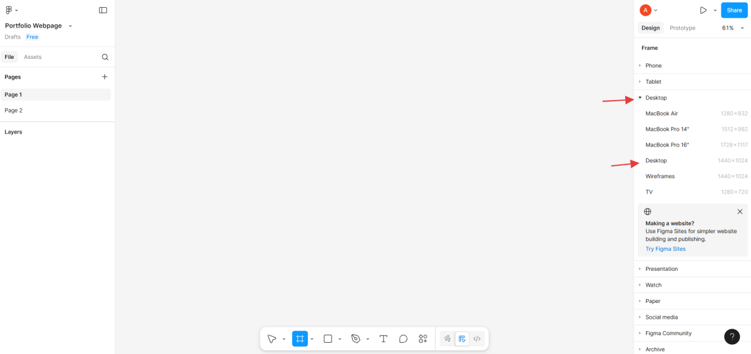Choose the MacBook Pro 14" frame preset
This screenshot has width=751, height=354.
(x=667, y=129)
